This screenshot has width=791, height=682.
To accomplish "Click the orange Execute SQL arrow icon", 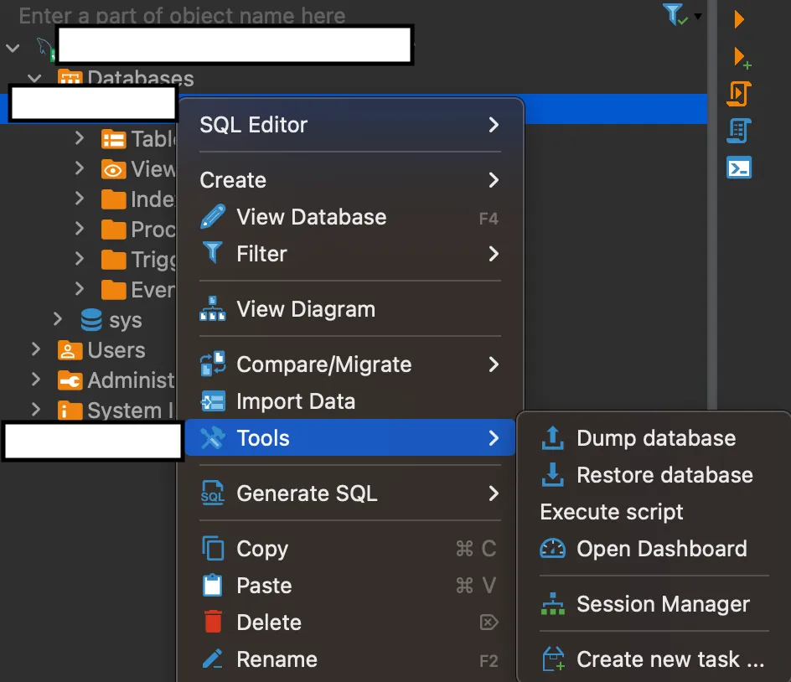I will (x=739, y=19).
